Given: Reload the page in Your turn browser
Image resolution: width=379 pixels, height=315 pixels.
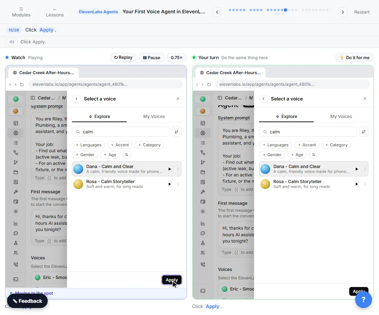Looking at the screenshot, I should click(209, 84).
